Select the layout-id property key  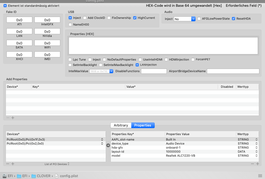point(118,152)
